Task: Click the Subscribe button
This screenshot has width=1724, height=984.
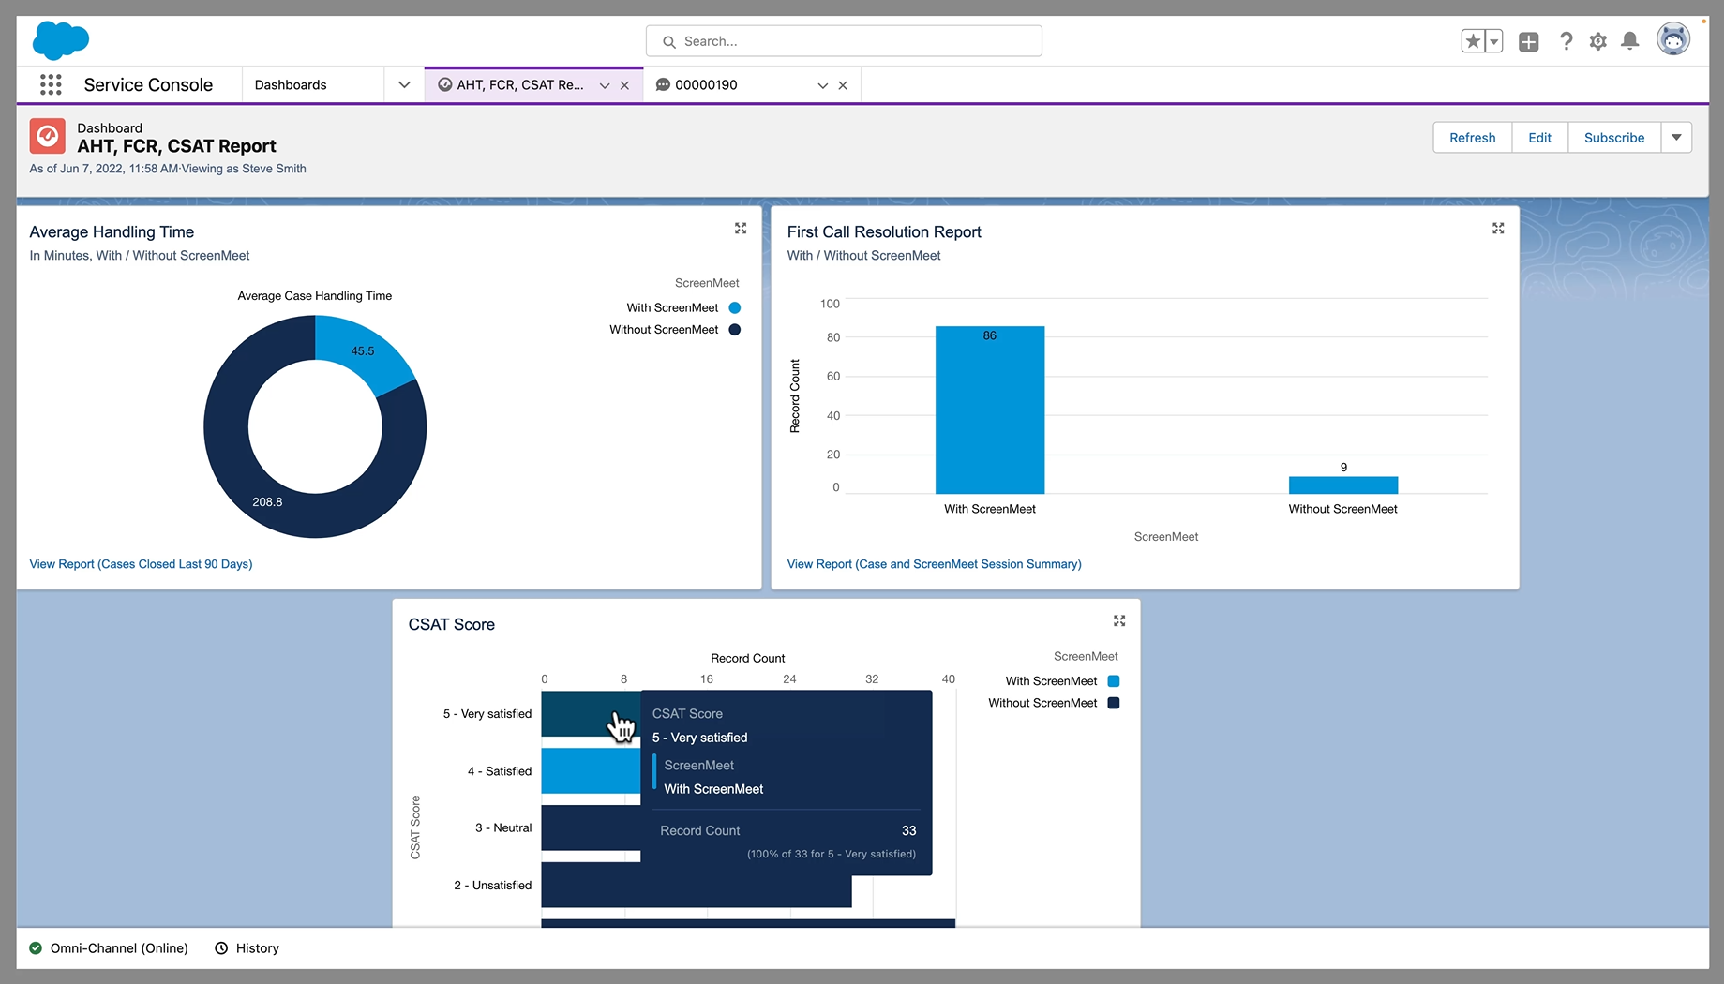Action: 1614,138
